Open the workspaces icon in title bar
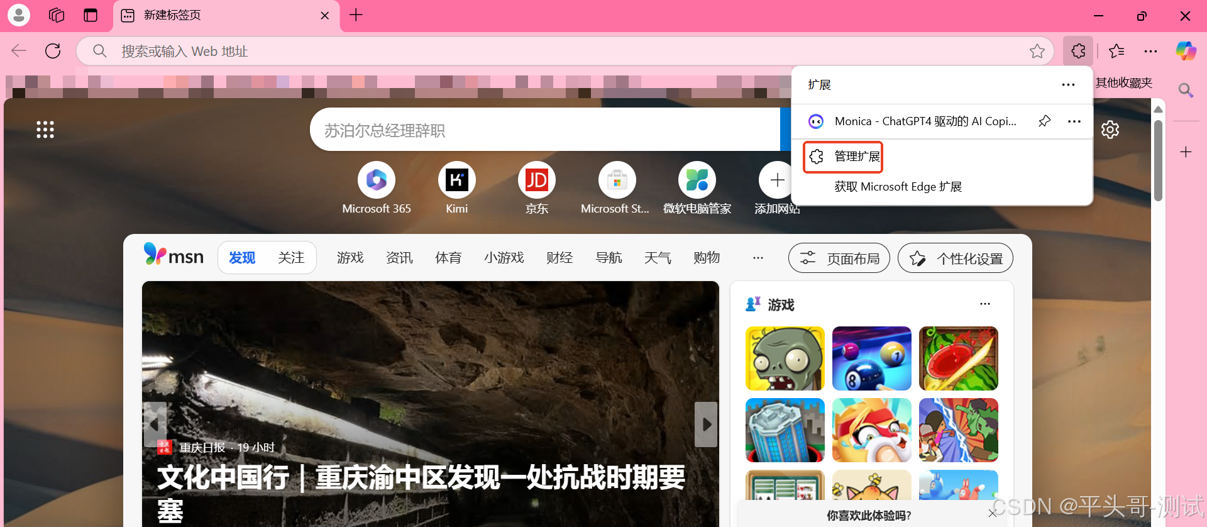The image size is (1207, 527). tap(57, 15)
